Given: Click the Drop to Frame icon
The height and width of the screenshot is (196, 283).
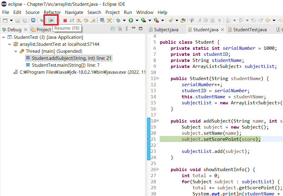Looking at the screenshot, I should (102, 21).
